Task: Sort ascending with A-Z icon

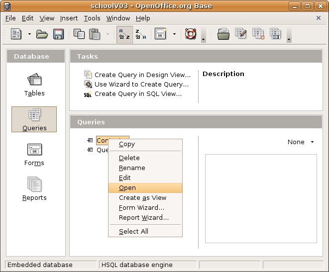Action: point(124,34)
